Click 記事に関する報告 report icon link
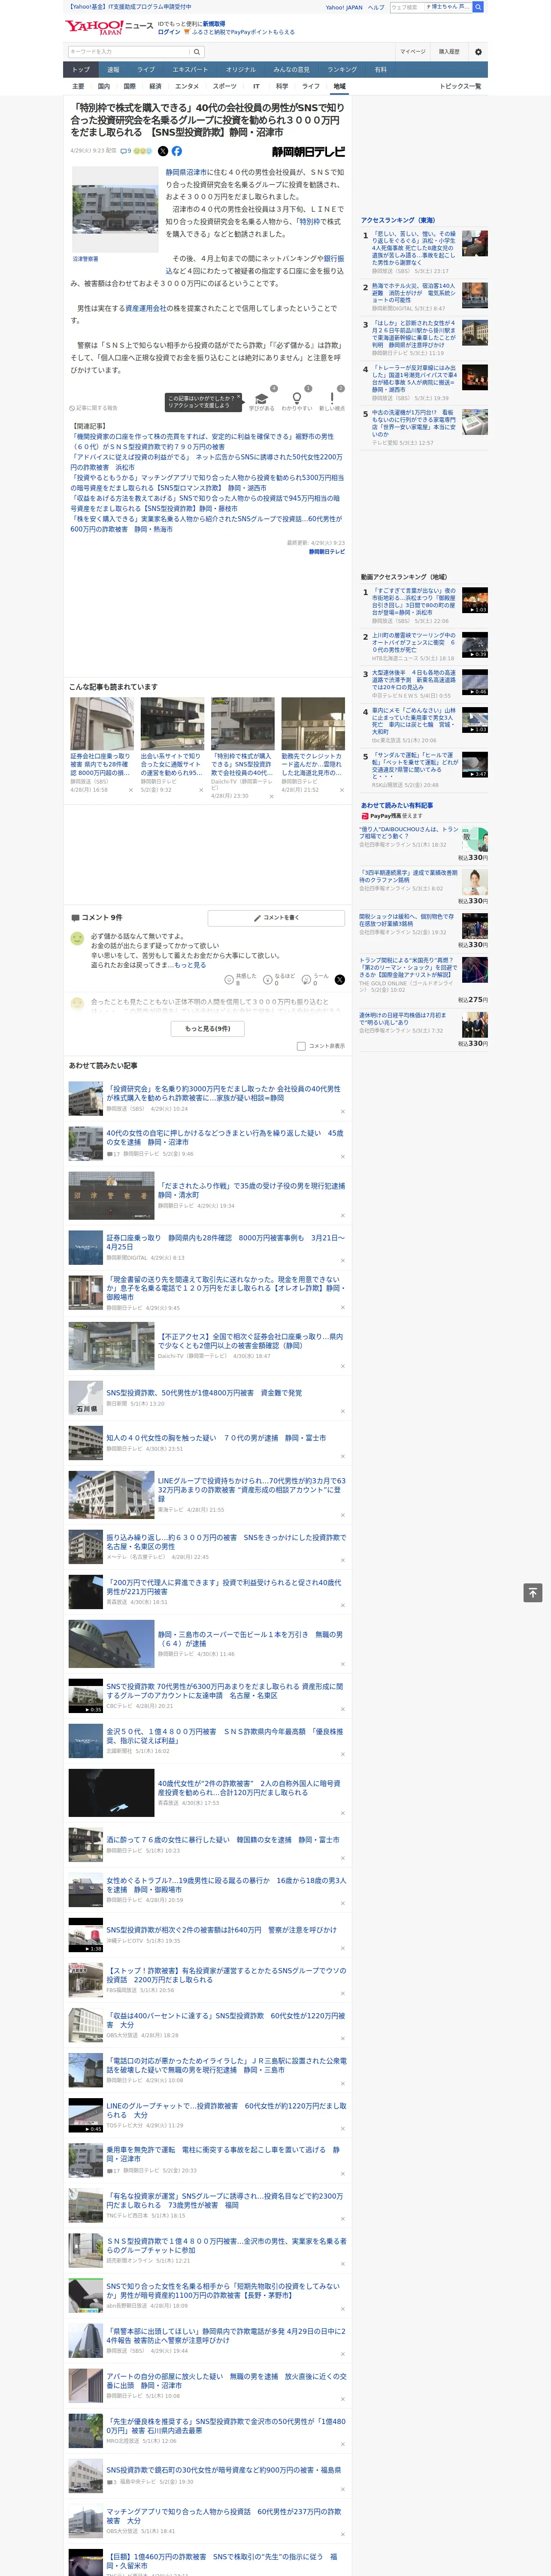The image size is (551, 2576). tap(93, 408)
